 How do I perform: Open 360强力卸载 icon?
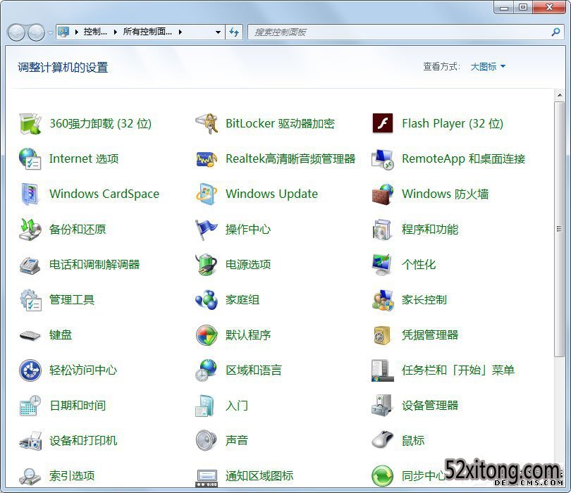pyautogui.click(x=30, y=123)
